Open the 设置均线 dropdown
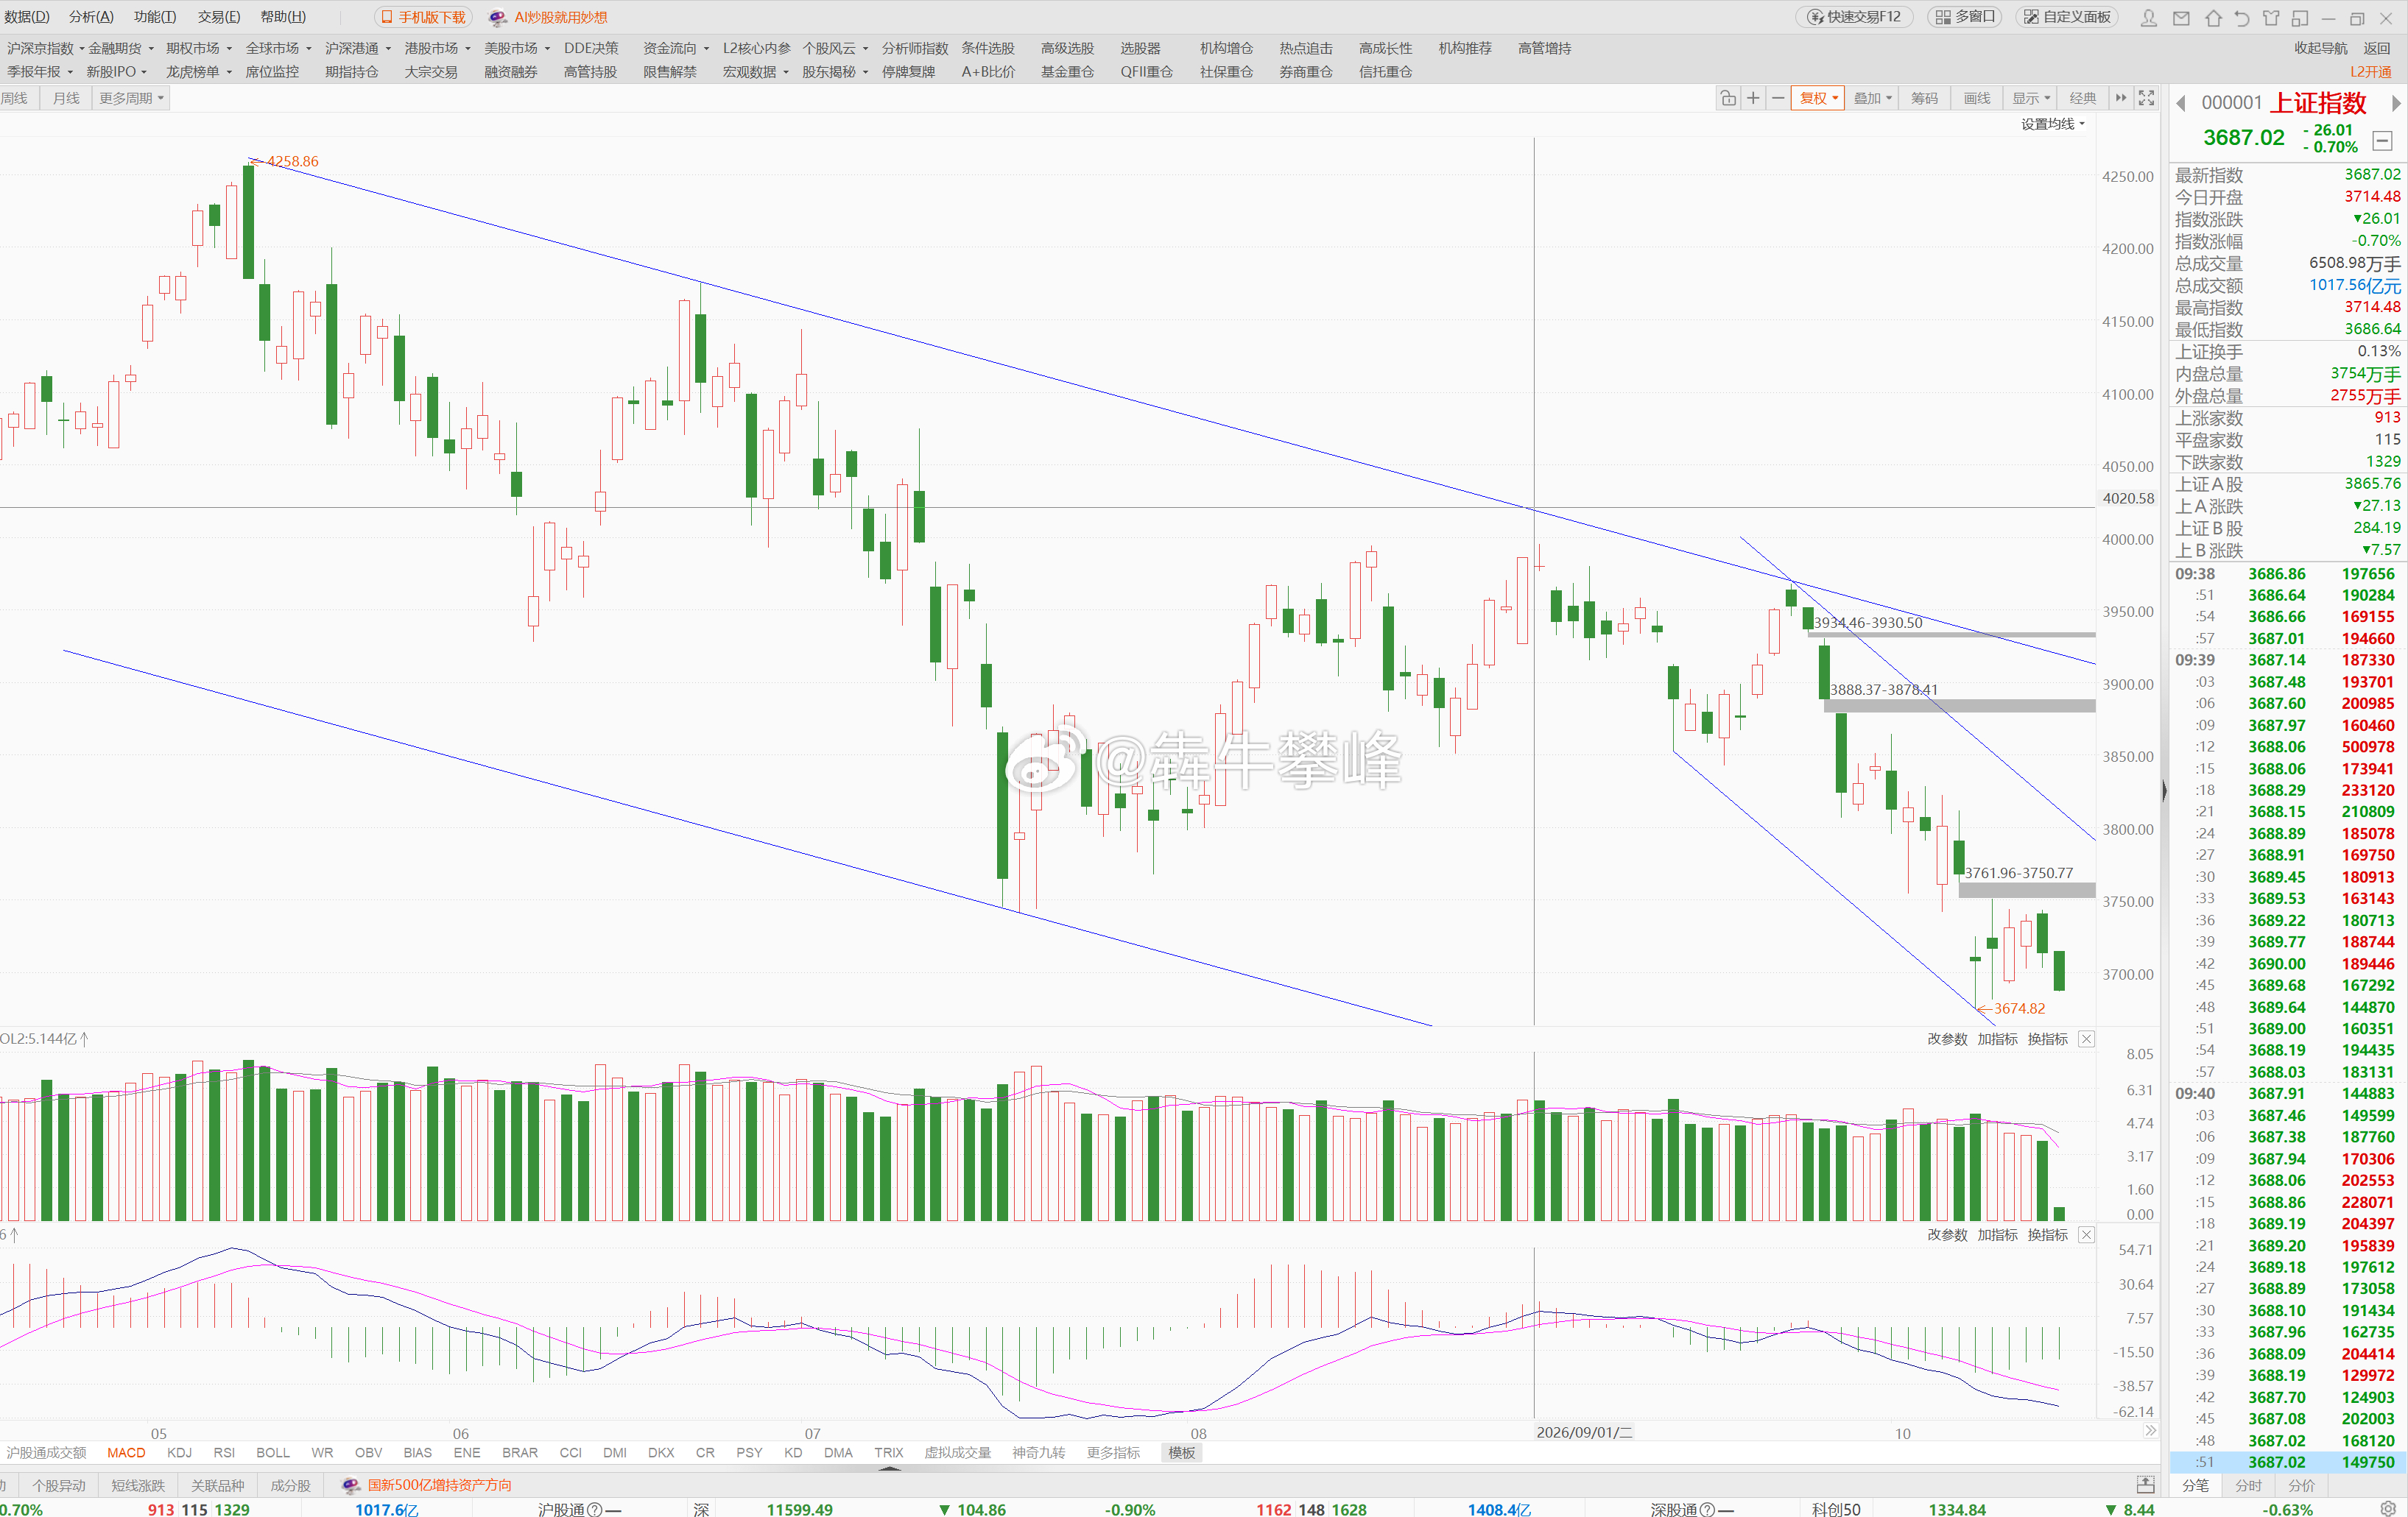The image size is (2408, 1517). point(2053,124)
